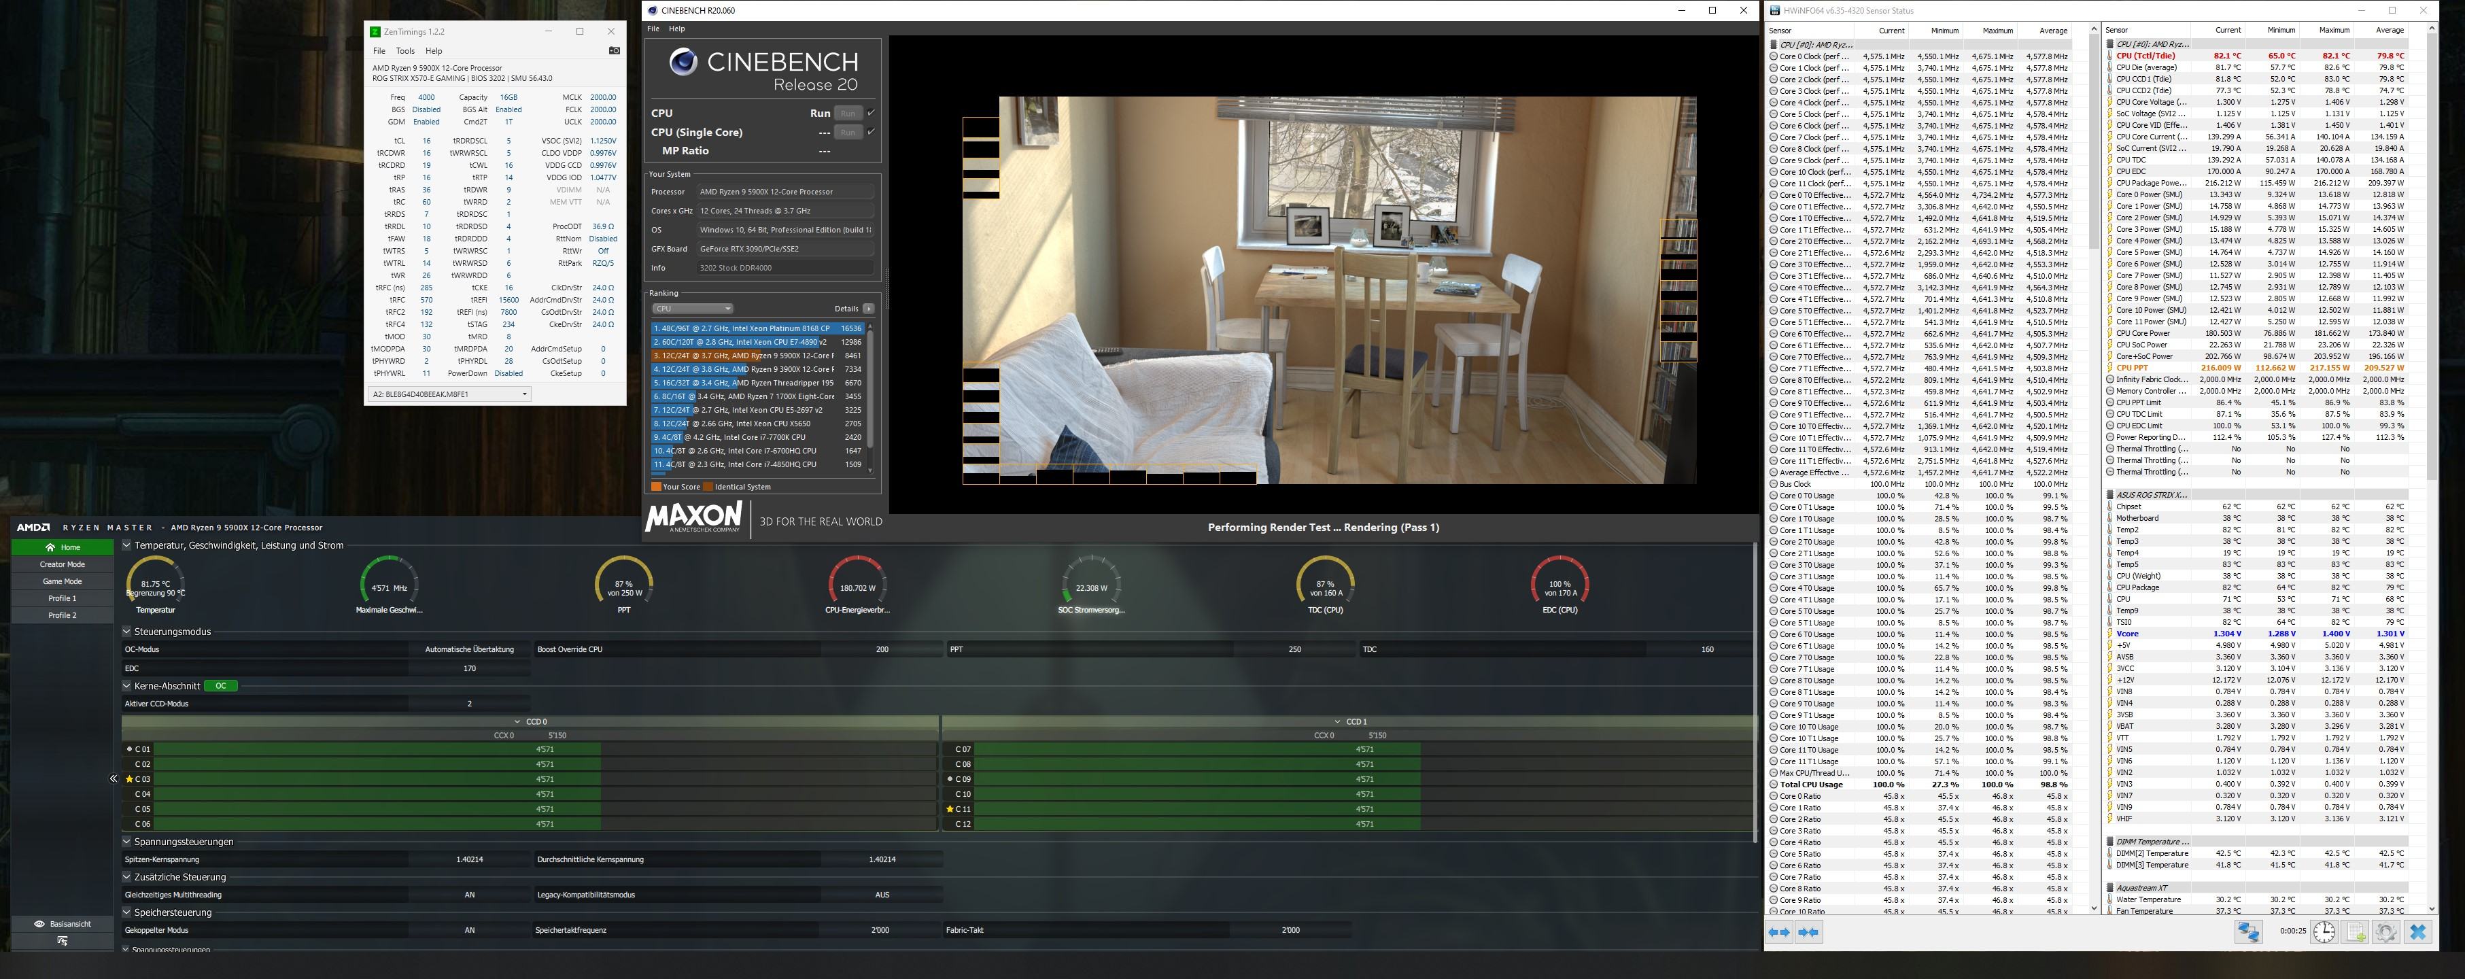Open ZenTimings File menu
Screen dimensions: 2465x979
tap(379, 51)
